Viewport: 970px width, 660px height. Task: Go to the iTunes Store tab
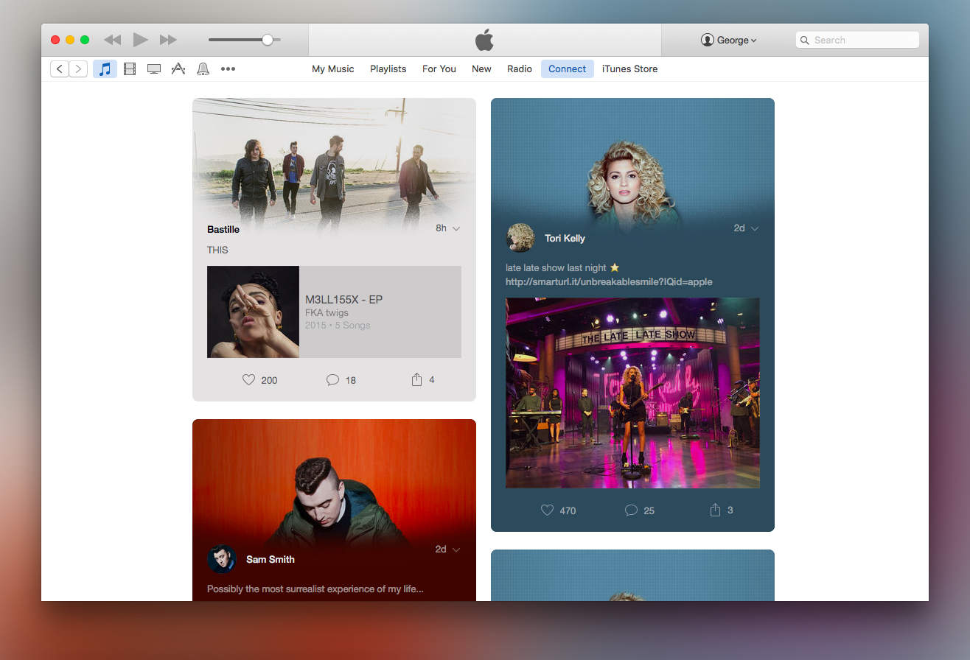click(x=629, y=69)
